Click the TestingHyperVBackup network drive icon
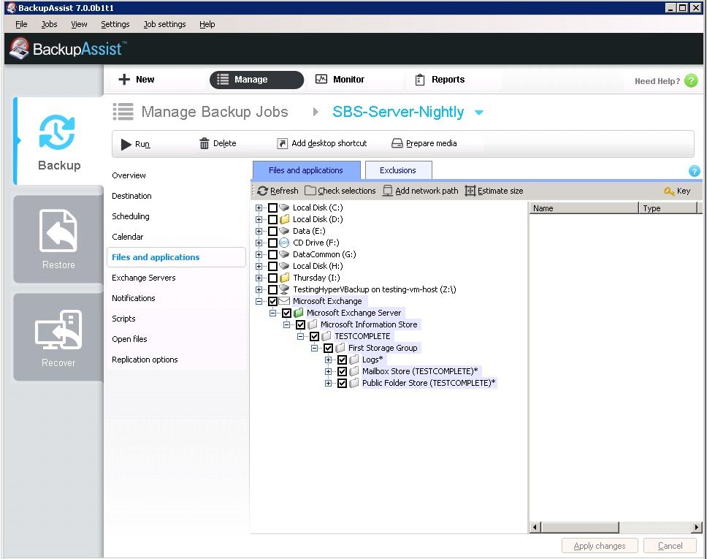The image size is (707, 559). pyautogui.click(x=284, y=289)
